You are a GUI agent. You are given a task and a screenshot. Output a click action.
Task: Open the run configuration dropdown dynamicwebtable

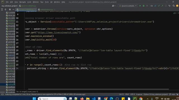[128, 6]
